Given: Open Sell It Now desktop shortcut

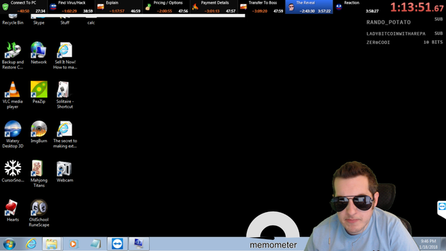Looking at the screenshot, I should coord(65,56).
